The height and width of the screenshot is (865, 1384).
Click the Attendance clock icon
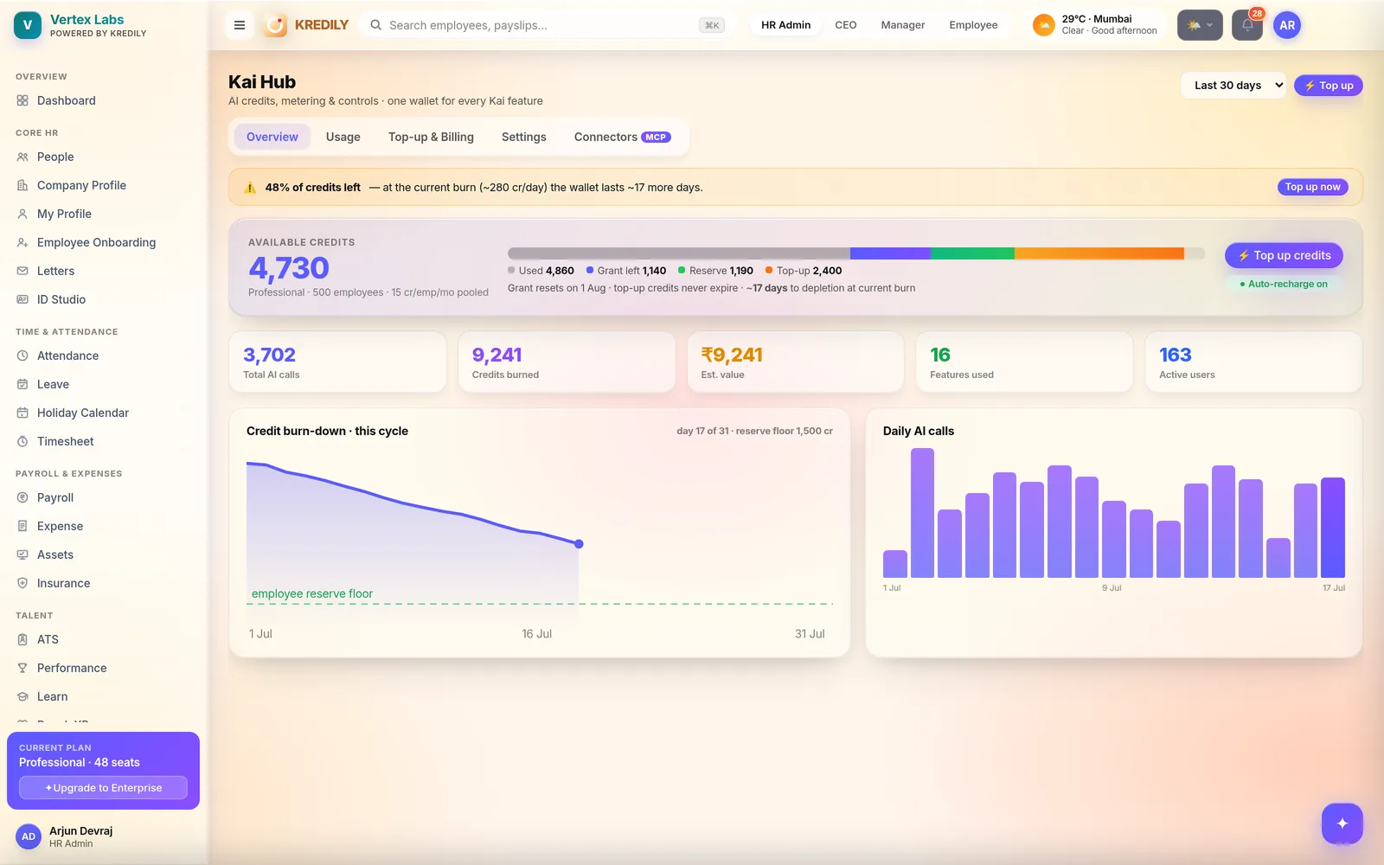click(22, 356)
